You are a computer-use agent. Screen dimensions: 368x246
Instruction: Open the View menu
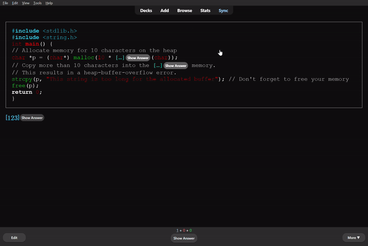[26, 3]
